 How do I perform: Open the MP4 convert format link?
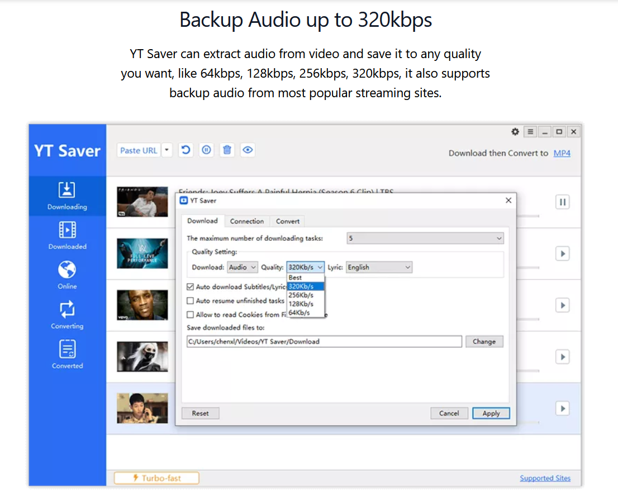tap(562, 153)
